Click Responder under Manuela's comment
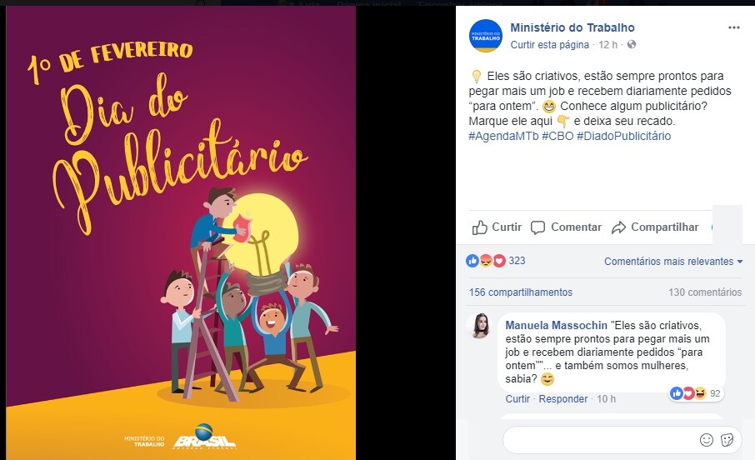755x460 pixels. pyautogui.click(x=562, y=399)
